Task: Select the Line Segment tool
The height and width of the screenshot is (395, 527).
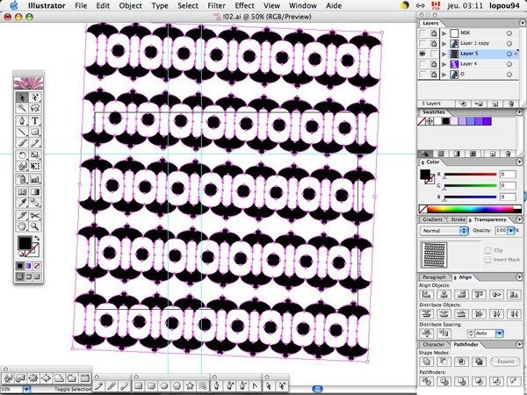Action: (22, 132)
